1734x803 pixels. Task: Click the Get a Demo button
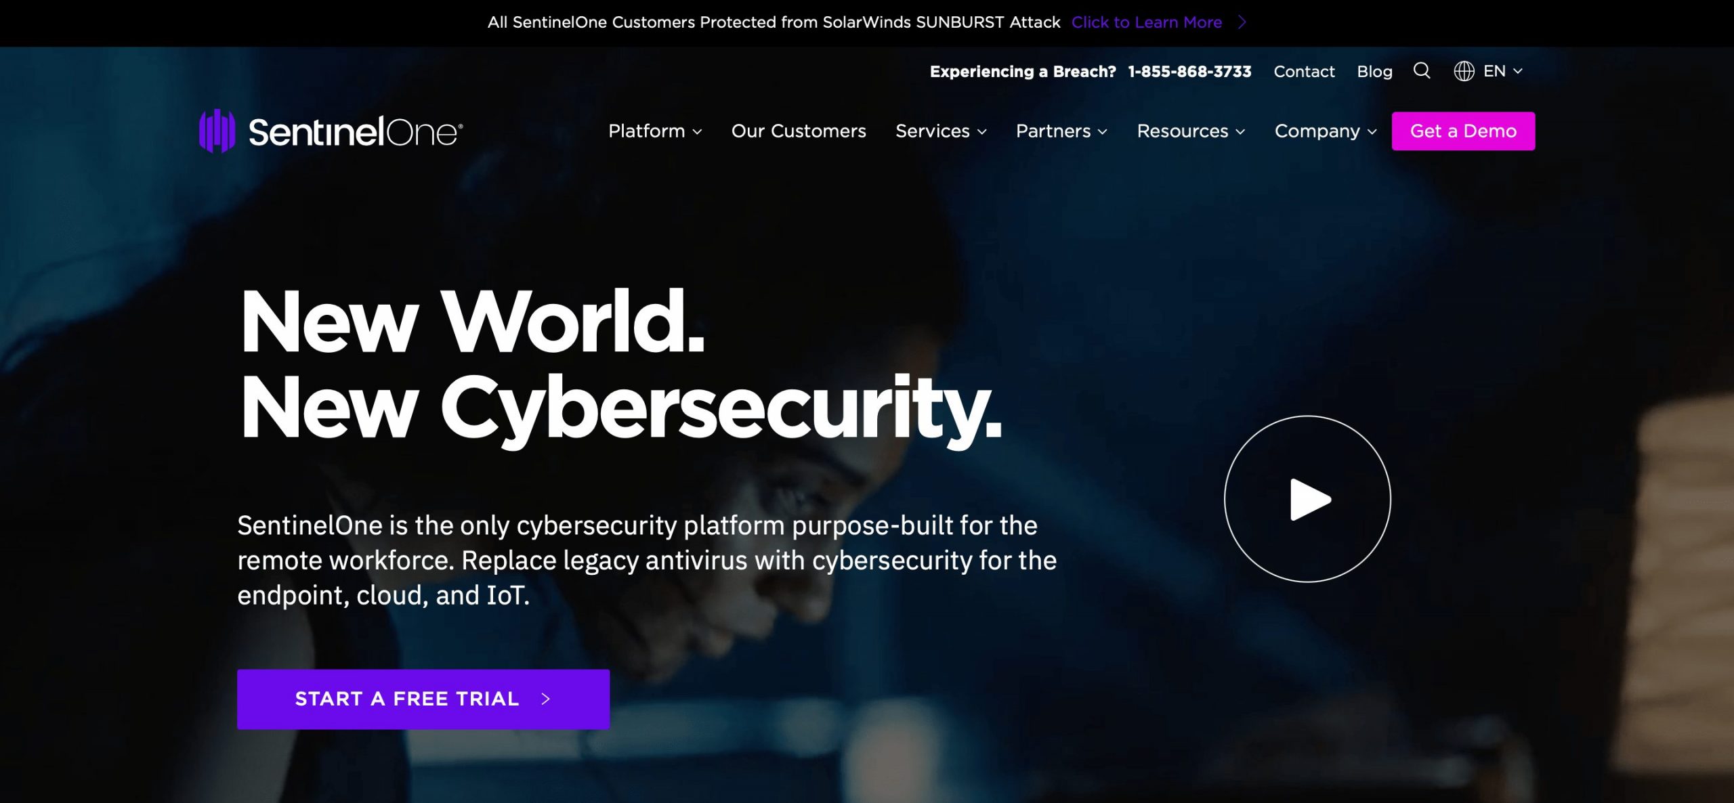[1463, 129]
